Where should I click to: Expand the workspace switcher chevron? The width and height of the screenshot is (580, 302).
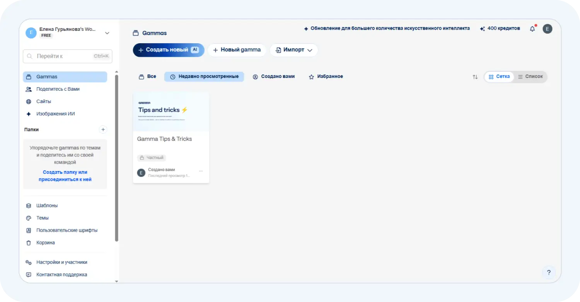[x=107, y=33]
